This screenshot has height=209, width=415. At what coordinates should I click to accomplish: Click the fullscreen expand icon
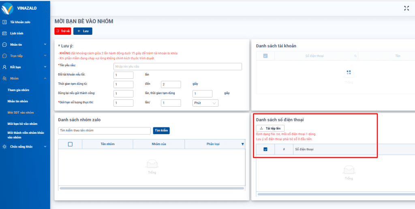pyautogui.click(x=406, y=8)
